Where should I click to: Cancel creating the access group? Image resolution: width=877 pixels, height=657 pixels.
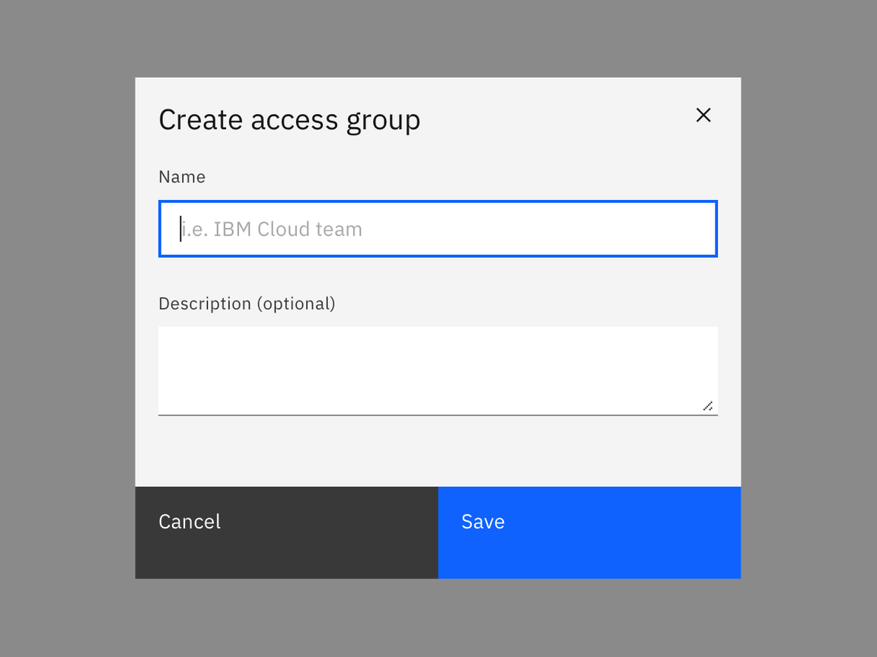[x=286, y=532]
